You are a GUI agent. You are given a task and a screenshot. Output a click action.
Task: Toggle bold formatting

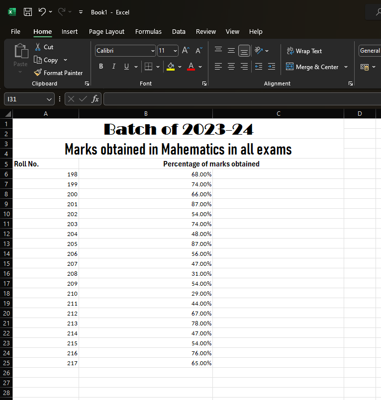pyautogui.click(x=101, y=67)
